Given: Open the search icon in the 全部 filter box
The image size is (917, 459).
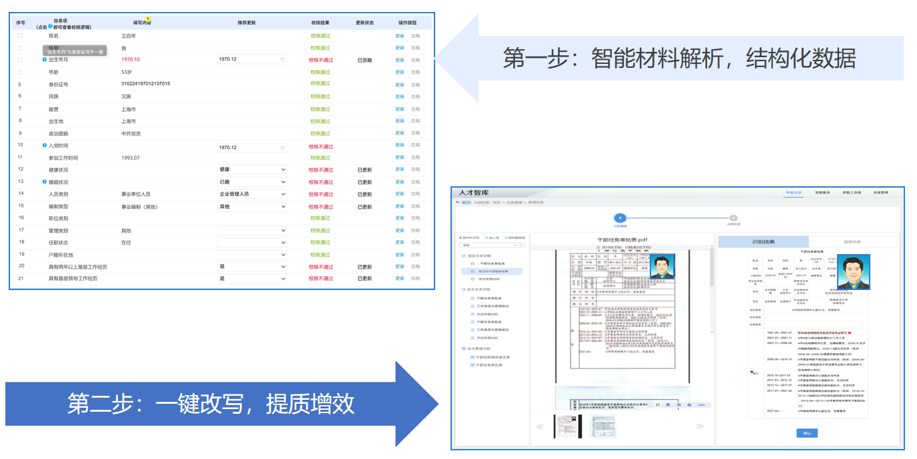Looking at the screenshot, I should 520,245.
